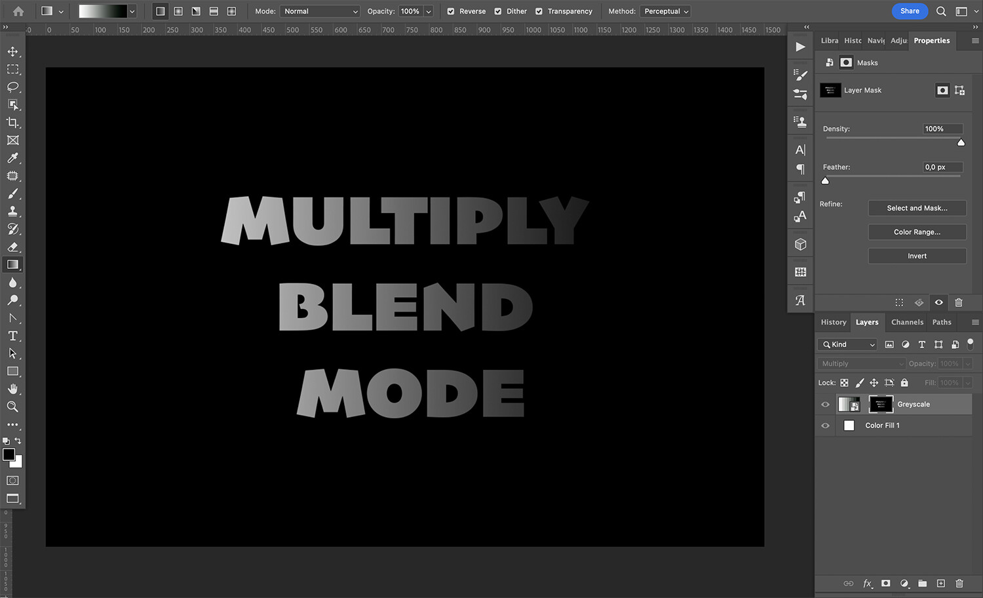Hide the Greyscale layer
The width and height of the screenshot is (983, 598).
point(825,404)
